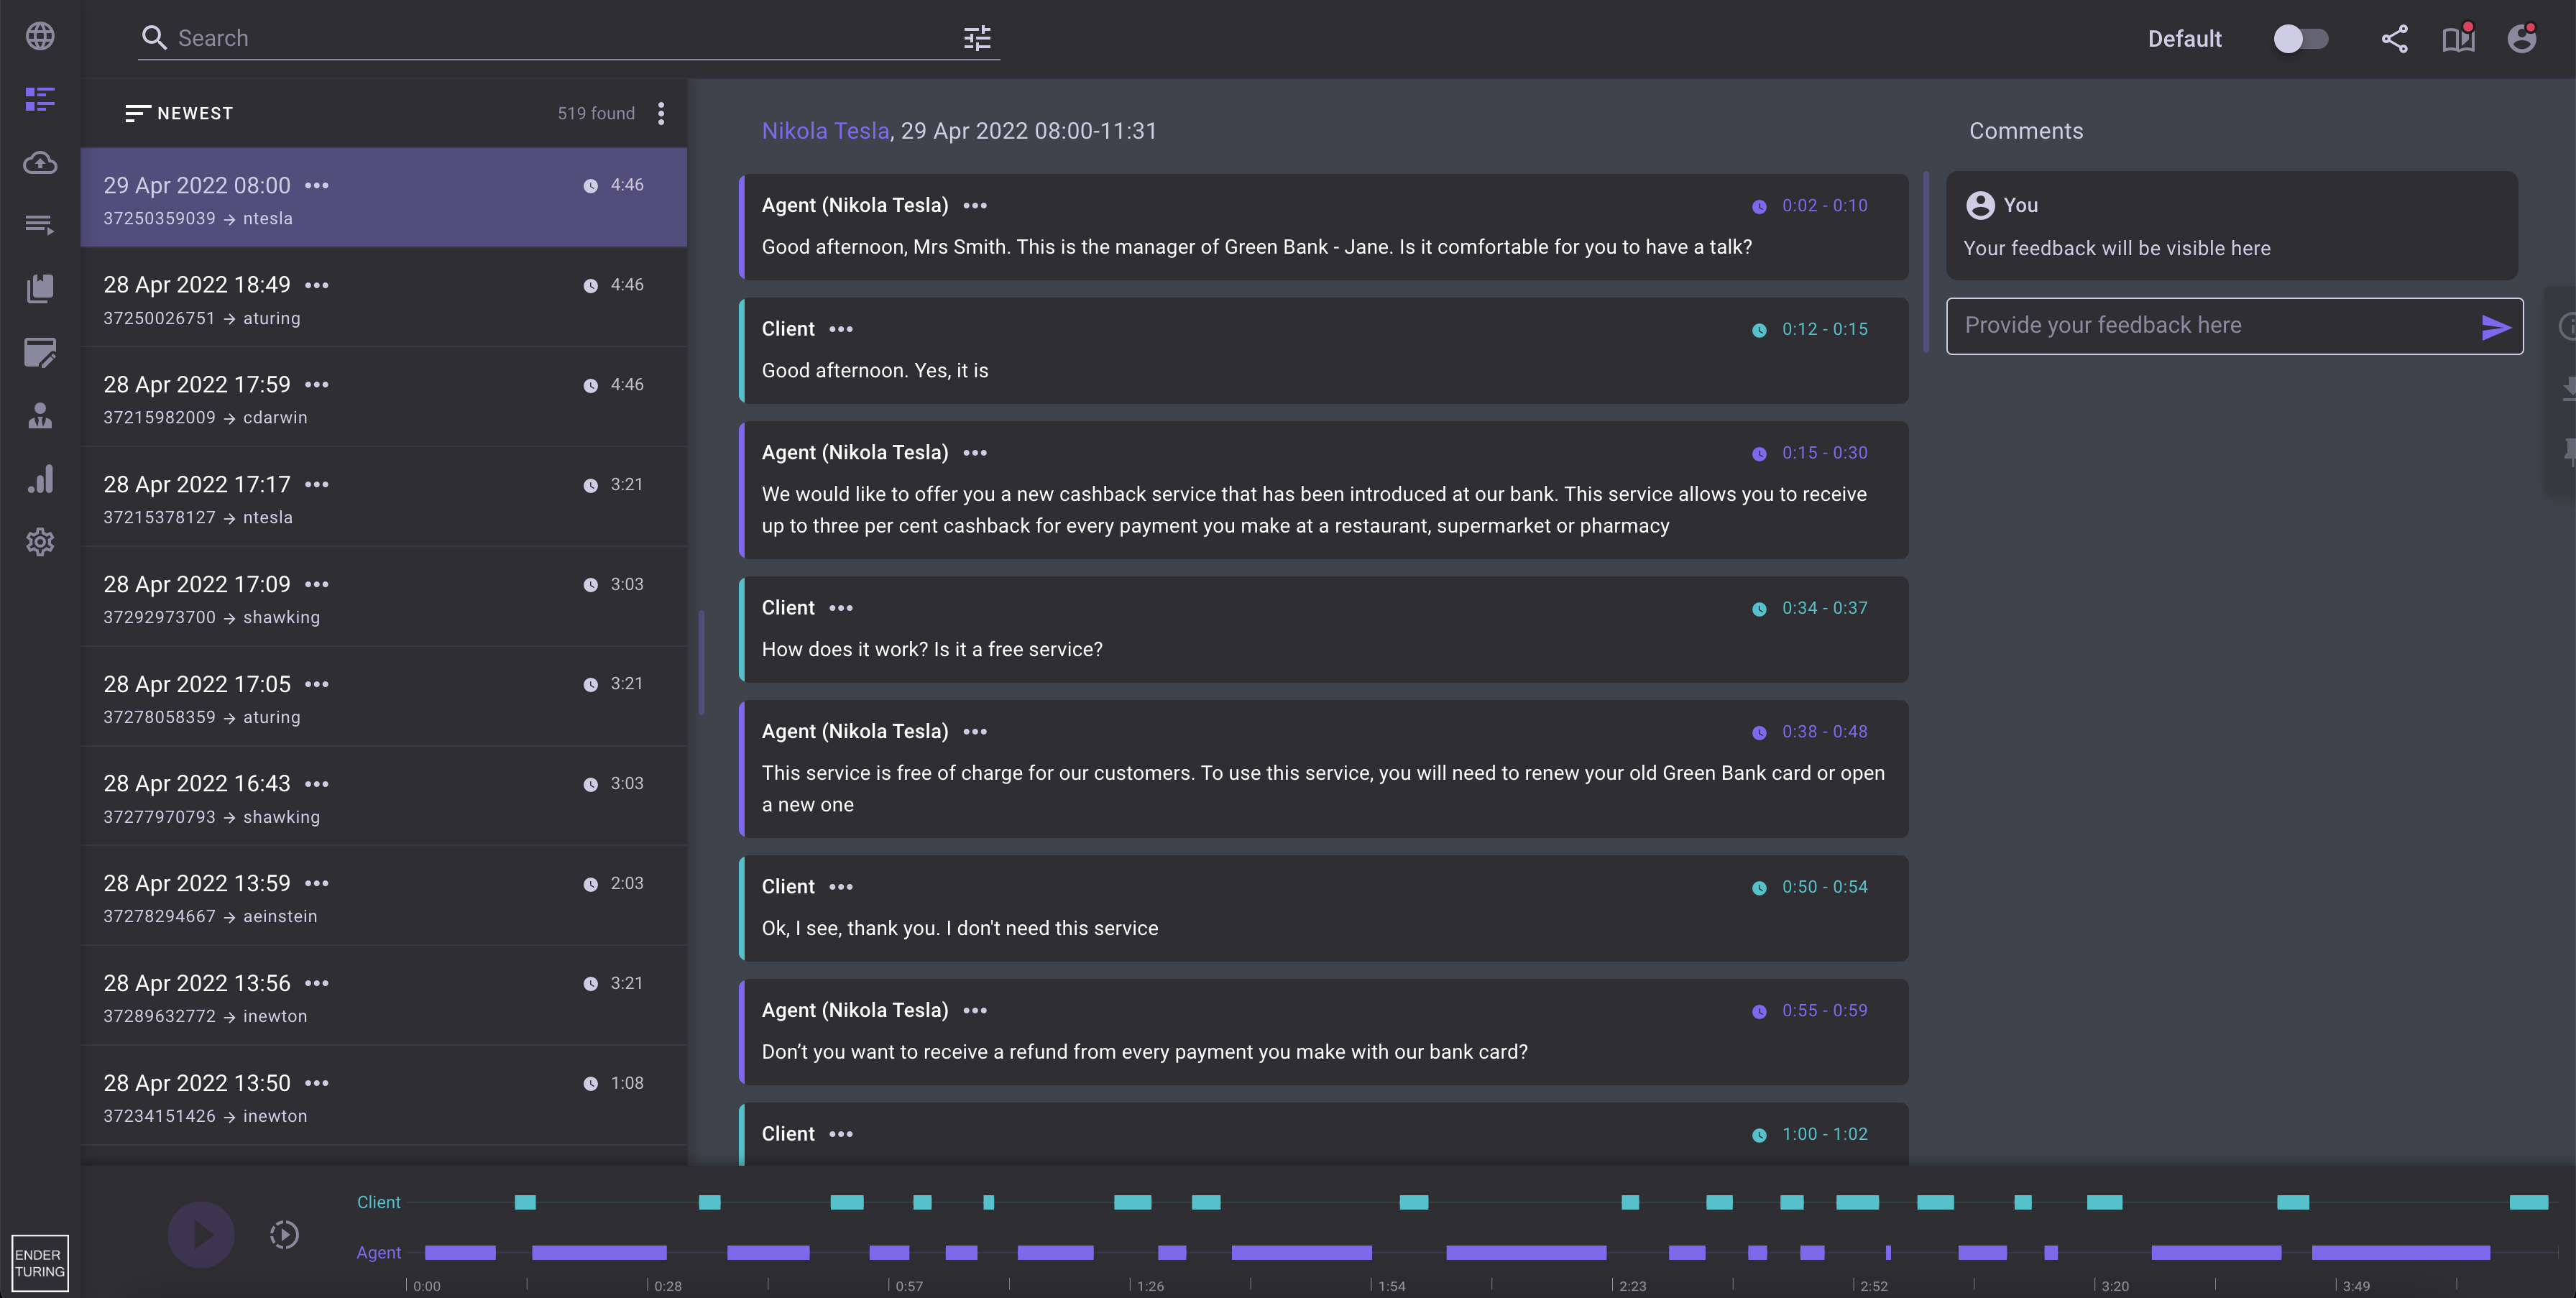
Task: Jump to timestamp 0:15 - 0:30
Action: coord(1824,453)
